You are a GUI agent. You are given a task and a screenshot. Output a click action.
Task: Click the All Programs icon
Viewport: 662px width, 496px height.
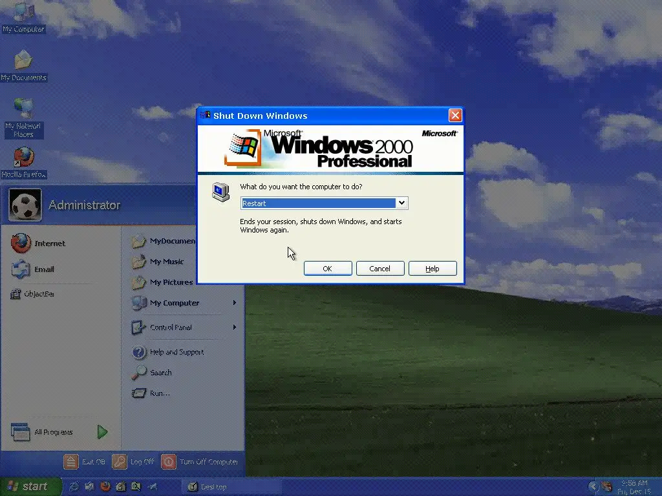coord(20,432)
